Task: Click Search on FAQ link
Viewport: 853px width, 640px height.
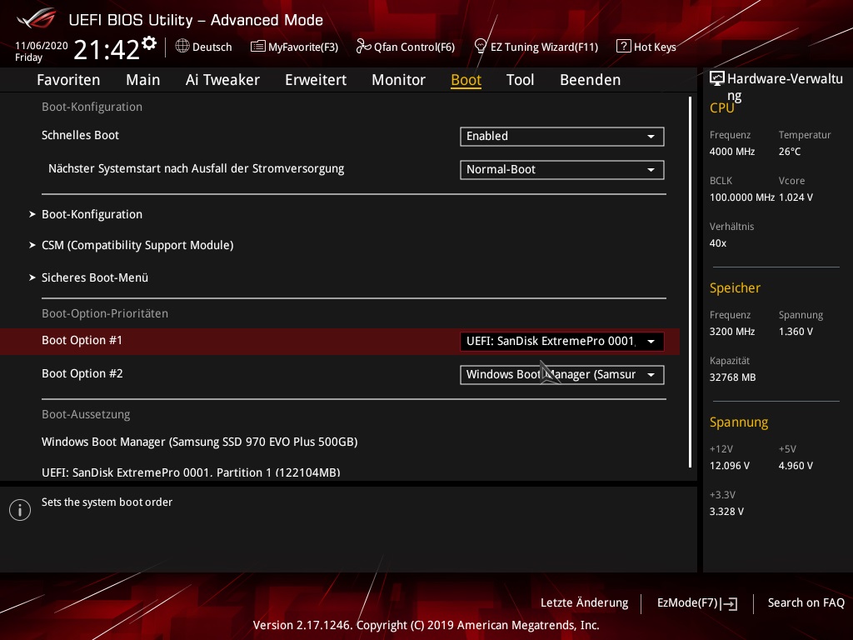Action: tap(806, 603)
